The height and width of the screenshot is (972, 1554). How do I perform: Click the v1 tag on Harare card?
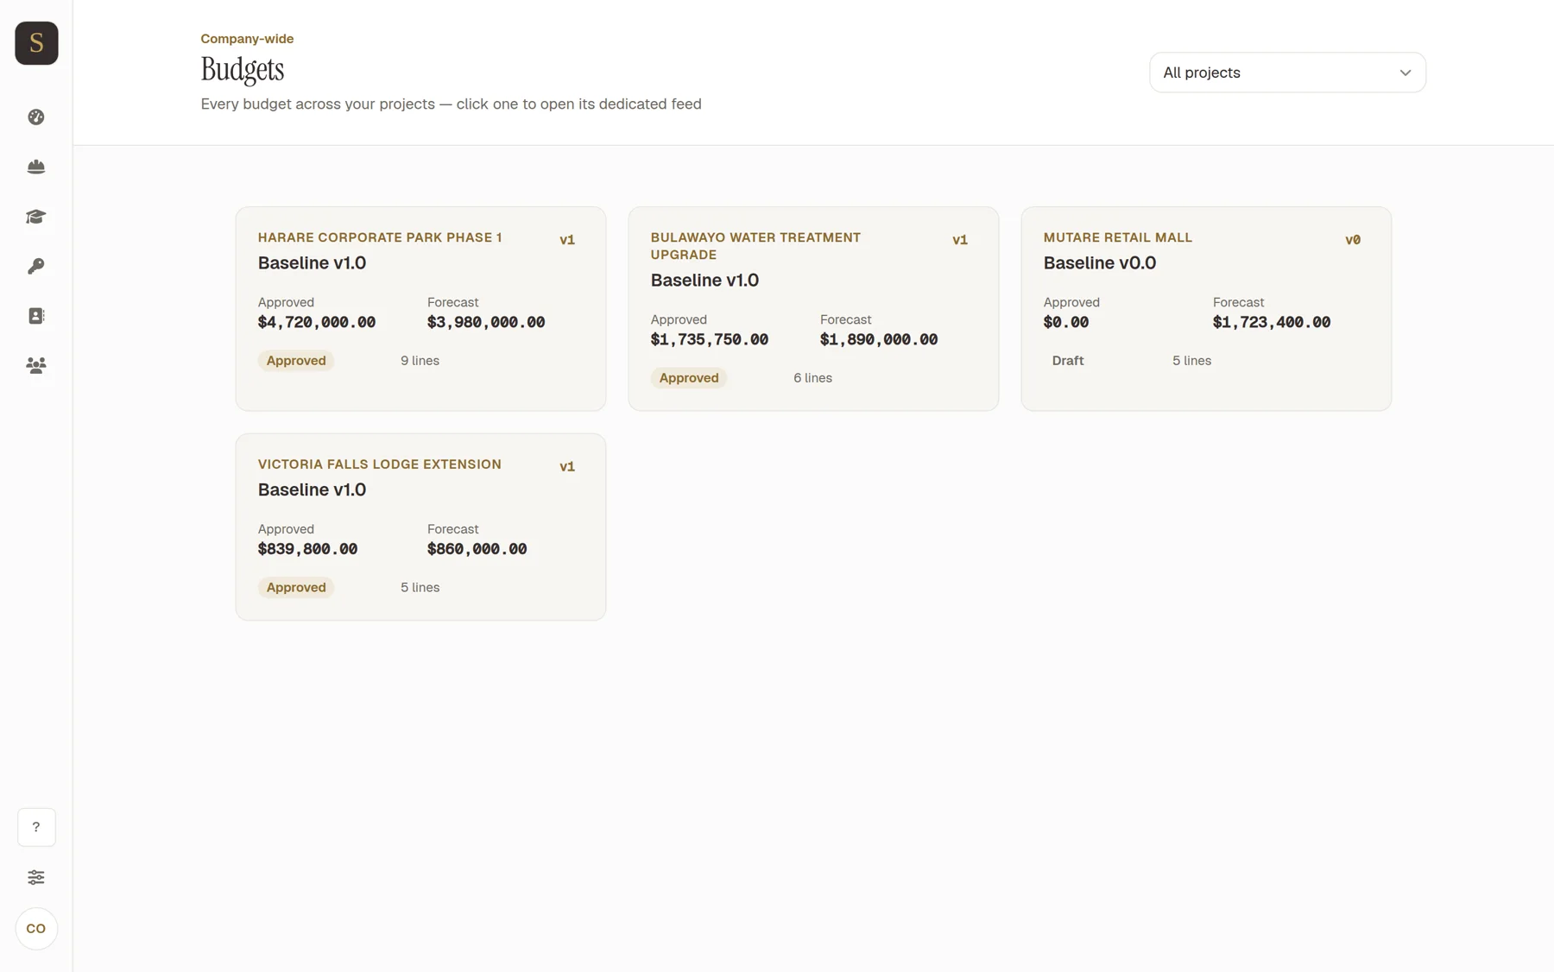[567, 240]
